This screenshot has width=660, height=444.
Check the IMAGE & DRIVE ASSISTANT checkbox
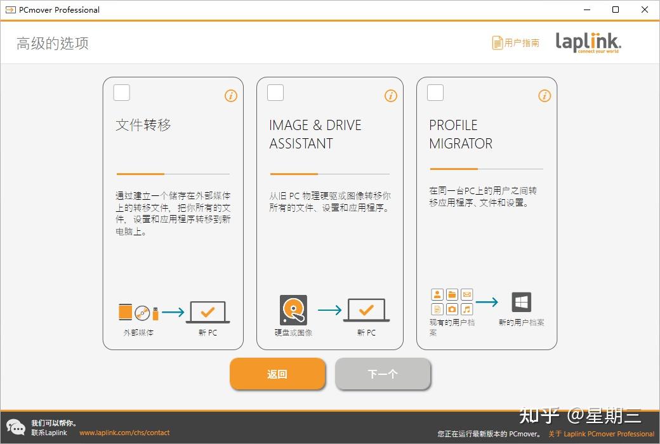[x=275, y=93]
